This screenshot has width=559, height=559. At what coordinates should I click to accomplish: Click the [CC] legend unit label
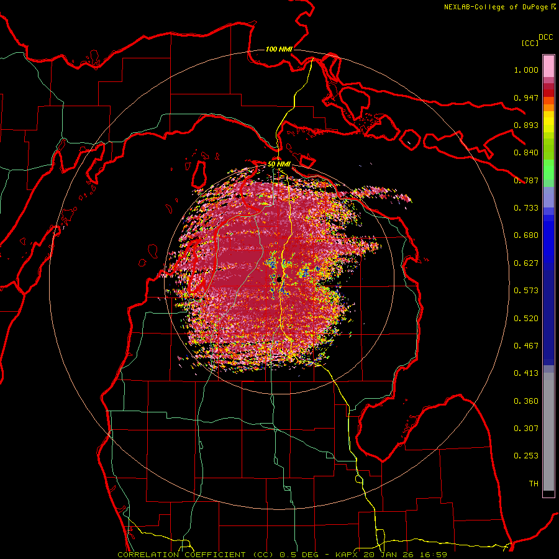click(530, 43)
